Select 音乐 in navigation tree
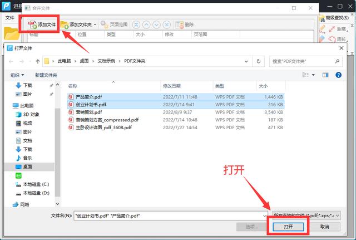Image resolution: width=356 pixels, height=240 pixels. coord(24,158)
